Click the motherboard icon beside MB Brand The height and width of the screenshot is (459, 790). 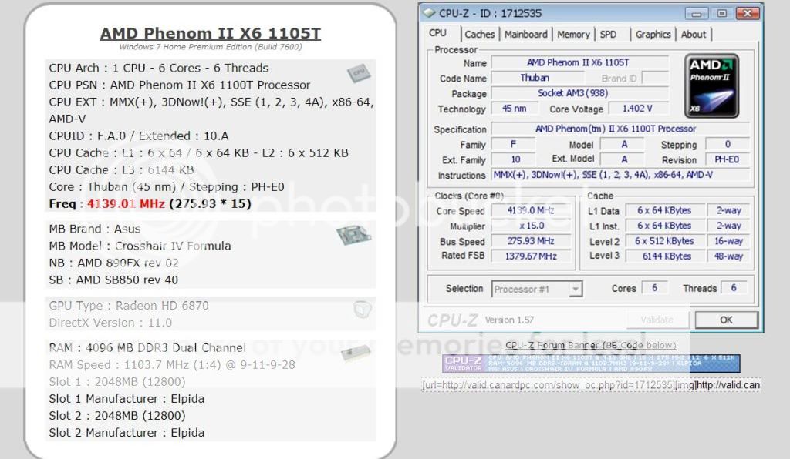click(348, 235)
